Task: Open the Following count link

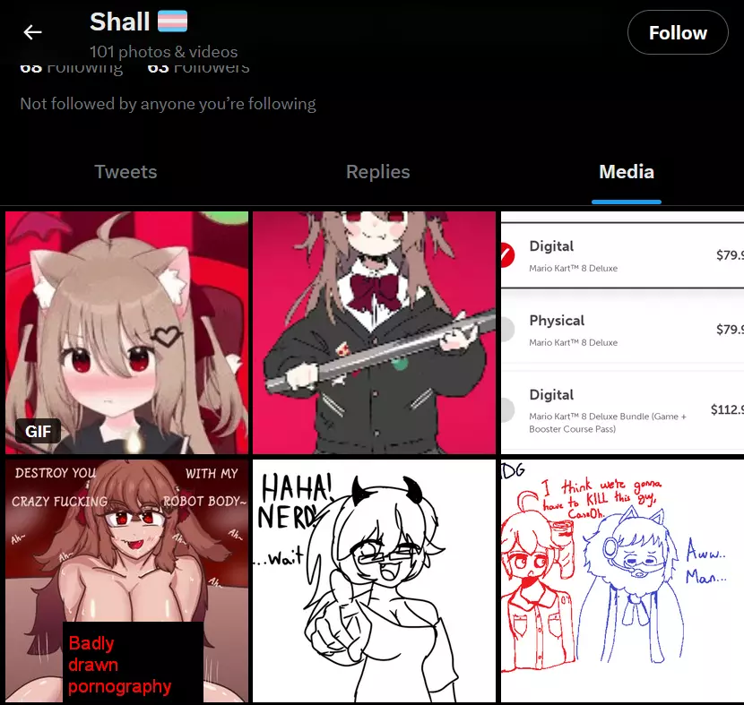Action: (x=71, y=68)
